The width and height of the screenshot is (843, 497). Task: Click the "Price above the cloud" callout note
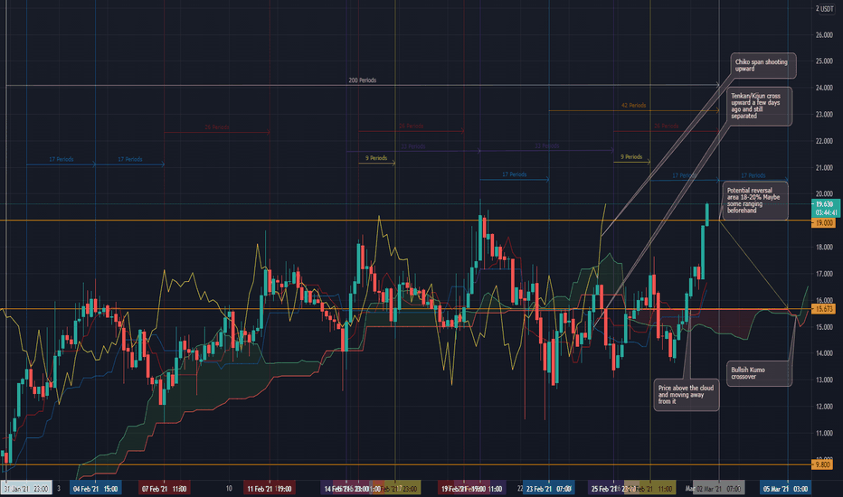(686, 394)
